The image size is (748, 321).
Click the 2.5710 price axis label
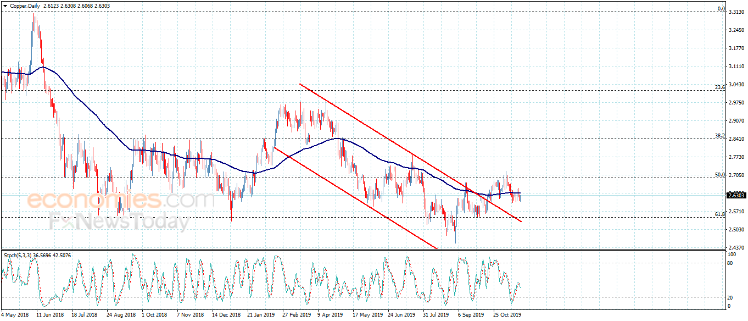[x=736, y=212]
